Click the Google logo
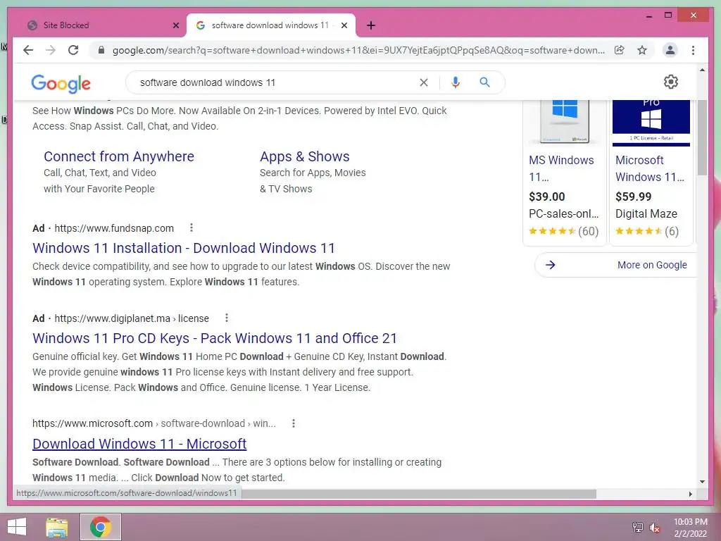721x541 pixels. pyautogui.click(x=61, y=83)
